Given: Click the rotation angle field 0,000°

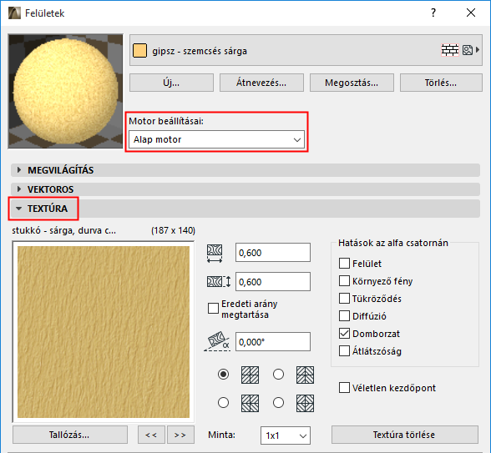Looking at the screenshot, I should pyautogui.click(x=273, y=342).
